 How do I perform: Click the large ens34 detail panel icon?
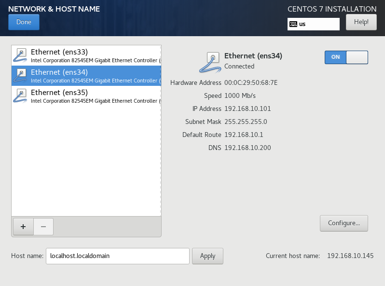click(210, 61)
